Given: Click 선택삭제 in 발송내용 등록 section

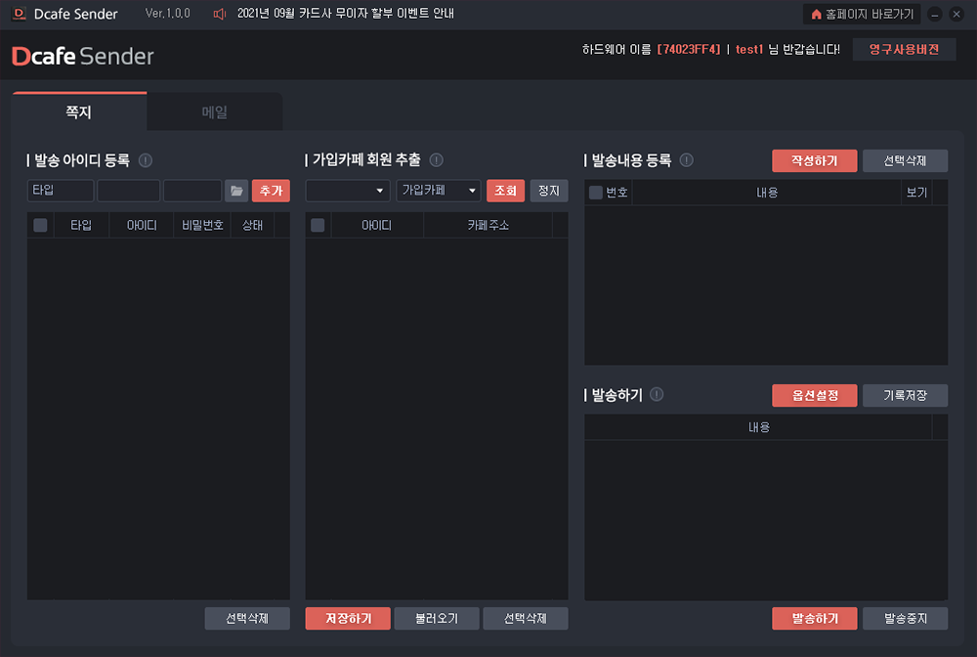Looking at the screenshot, I should pyautogui.click(x=906, y=160).
